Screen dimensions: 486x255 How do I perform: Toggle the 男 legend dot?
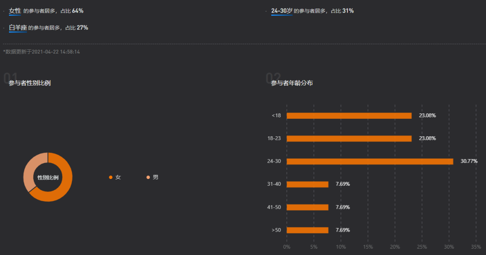148,177
